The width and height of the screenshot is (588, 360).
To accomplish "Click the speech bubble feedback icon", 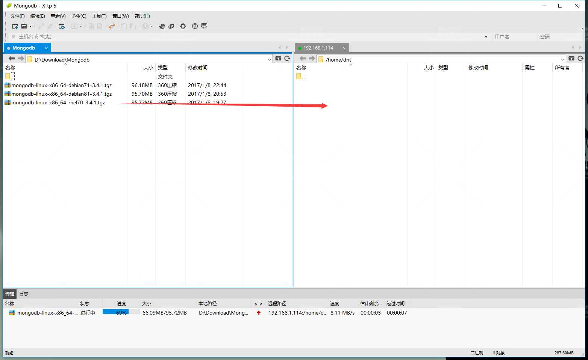I will pos(204,26).
